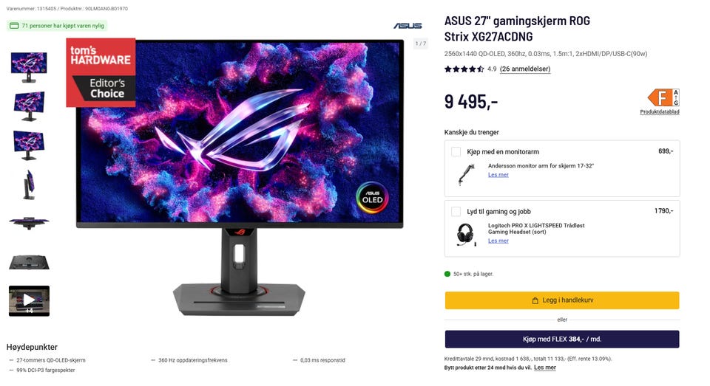
Task: Click Legg i handlekurv button
Action: (562, 300)
